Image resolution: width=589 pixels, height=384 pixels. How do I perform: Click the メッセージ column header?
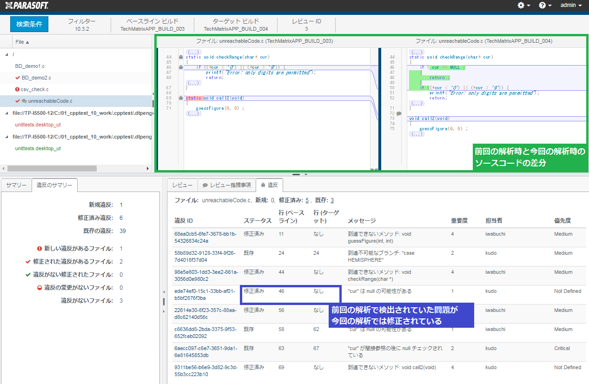click(x=362, y=221)
